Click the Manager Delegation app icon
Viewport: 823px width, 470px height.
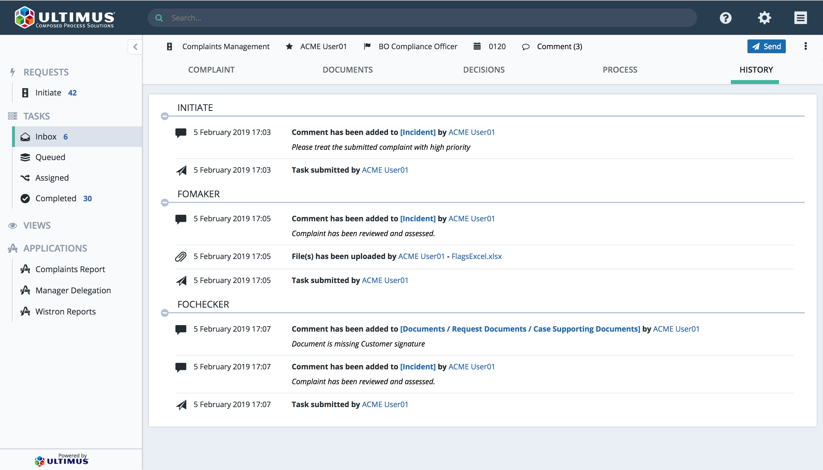pos(25,290)
